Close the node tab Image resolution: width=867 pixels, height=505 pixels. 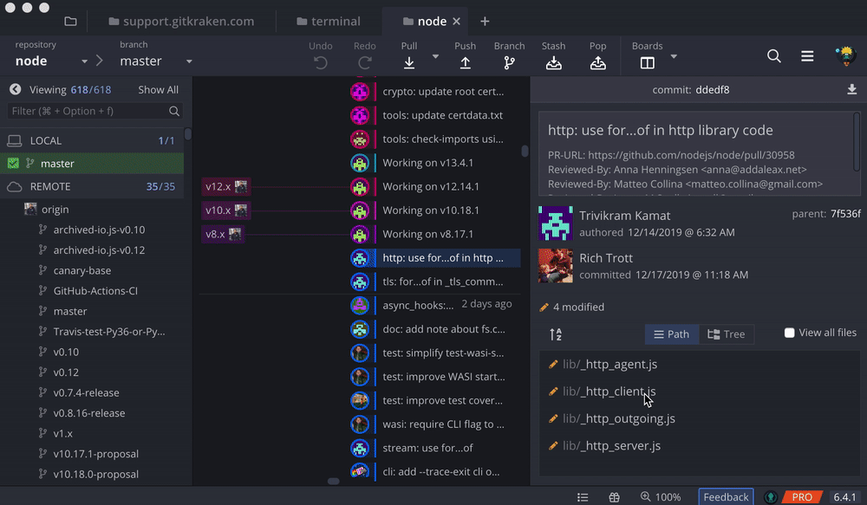pyautogui.click(x=457, y=21)
